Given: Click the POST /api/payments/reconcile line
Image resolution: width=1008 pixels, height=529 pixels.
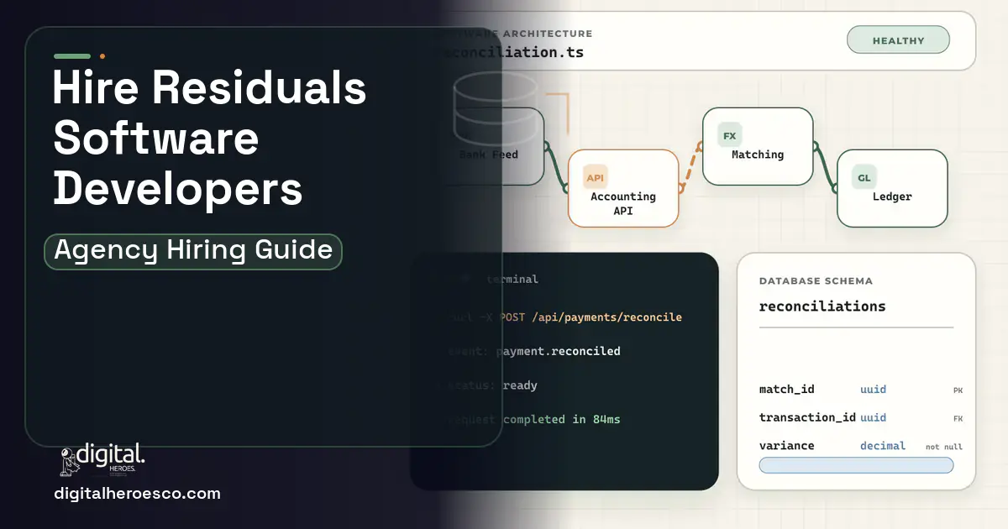Looking at the screenshot, I should 591,317.
